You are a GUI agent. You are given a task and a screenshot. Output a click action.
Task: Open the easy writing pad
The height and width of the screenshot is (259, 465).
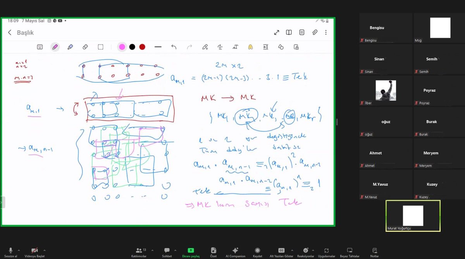266,47
